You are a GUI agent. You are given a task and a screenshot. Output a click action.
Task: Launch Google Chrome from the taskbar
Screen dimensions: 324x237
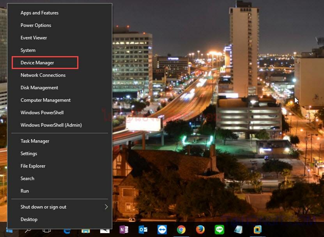182,230
